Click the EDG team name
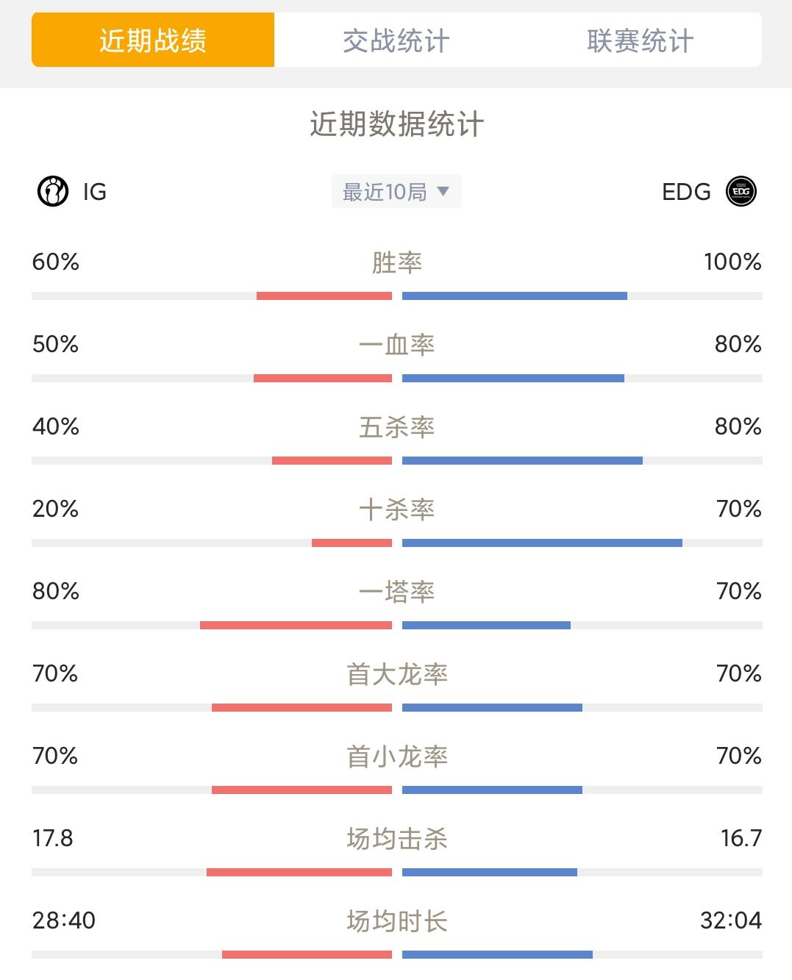 pos(686,192)
